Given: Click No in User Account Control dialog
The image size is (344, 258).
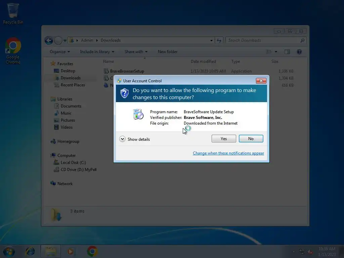Looking at the screenshot, I should pos(251,139).
